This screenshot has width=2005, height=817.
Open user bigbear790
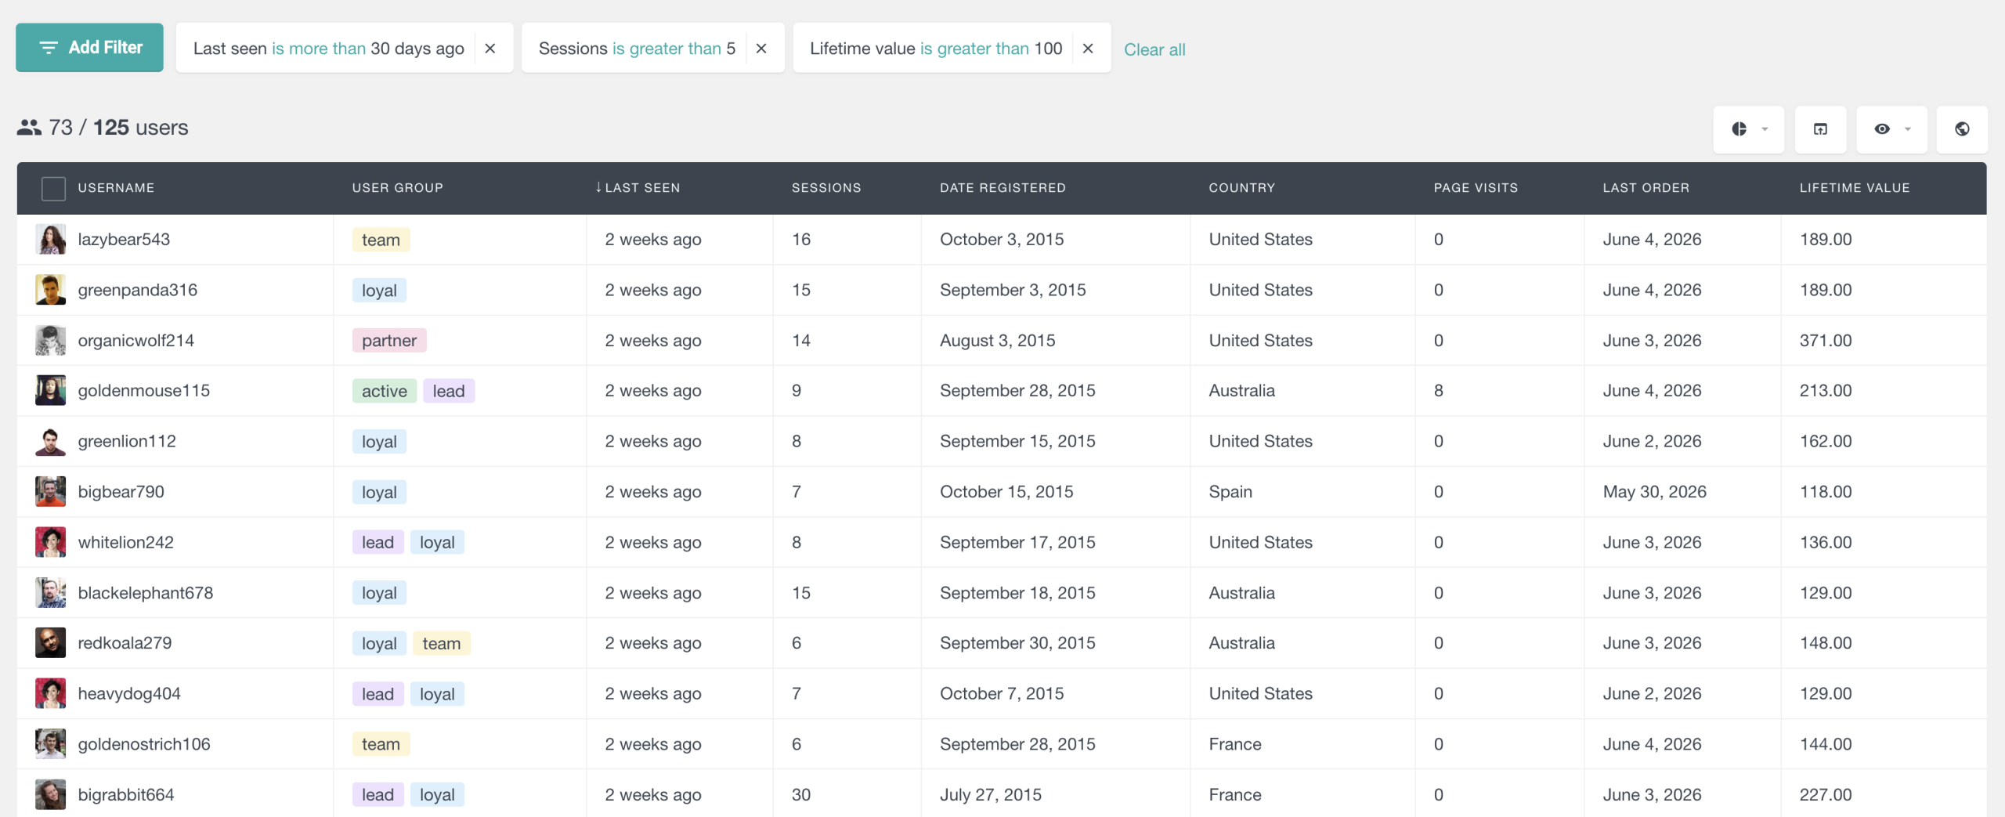[121, 492]
